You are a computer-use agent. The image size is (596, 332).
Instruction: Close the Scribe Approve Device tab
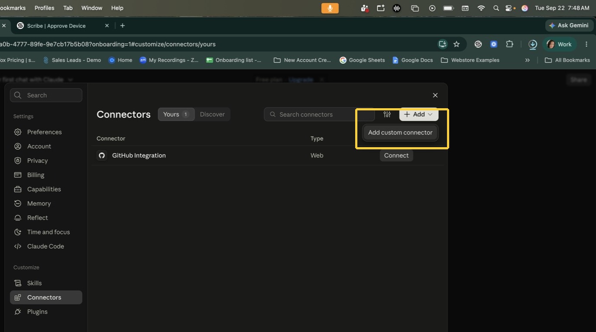107,26
